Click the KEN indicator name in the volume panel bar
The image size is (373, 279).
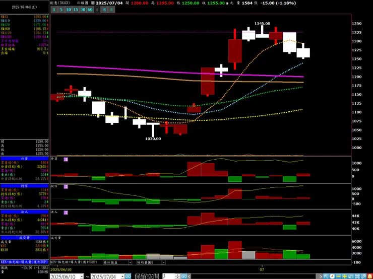pos(74,262)
